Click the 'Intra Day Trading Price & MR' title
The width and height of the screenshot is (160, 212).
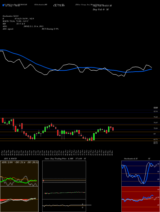[59, 159]
